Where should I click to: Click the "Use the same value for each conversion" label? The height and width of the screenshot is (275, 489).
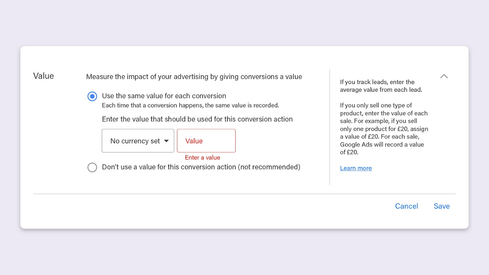[164, 96]
